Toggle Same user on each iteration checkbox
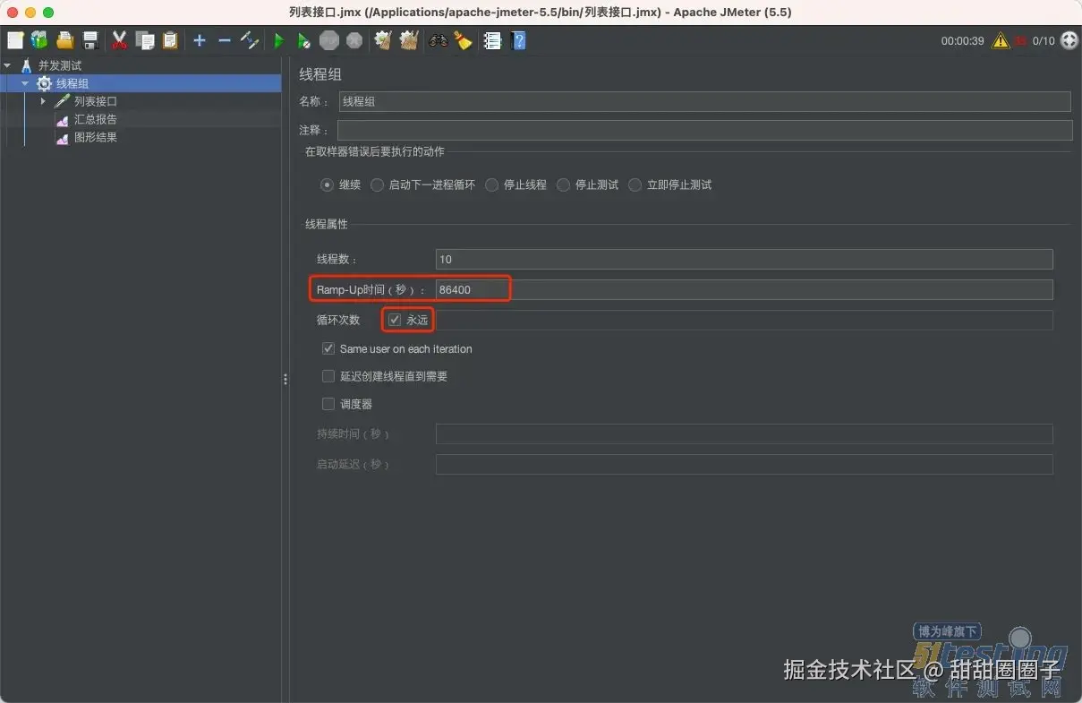 pos(328,348)
